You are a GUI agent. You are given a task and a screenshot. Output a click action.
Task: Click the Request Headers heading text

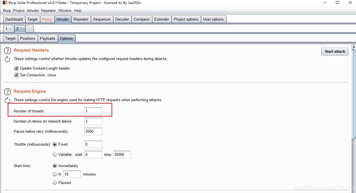(31, 50)
